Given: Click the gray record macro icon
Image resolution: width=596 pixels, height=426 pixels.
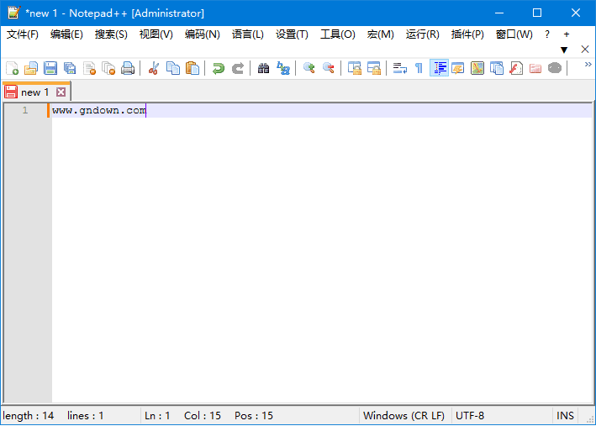Looking at the screenshot, I should (x=555, y=68).
